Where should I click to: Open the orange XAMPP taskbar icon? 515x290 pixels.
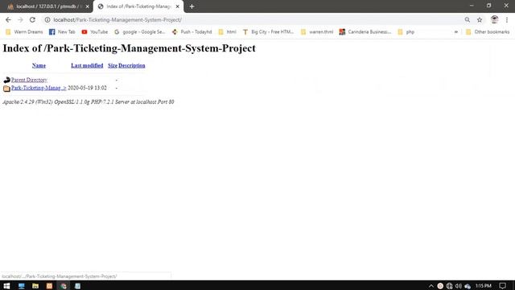coord(49,286)
